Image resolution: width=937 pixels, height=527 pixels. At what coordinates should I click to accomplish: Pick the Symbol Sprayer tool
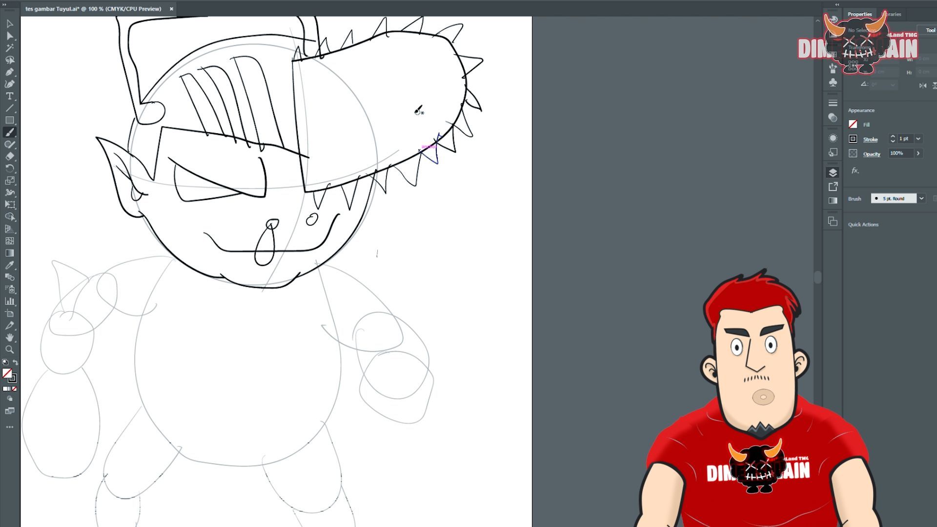click(x=10, y=289)
